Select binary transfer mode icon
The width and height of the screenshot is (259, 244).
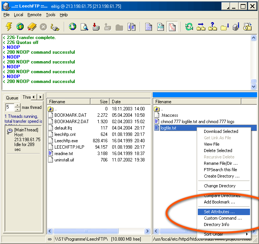[x=149, y=27]
